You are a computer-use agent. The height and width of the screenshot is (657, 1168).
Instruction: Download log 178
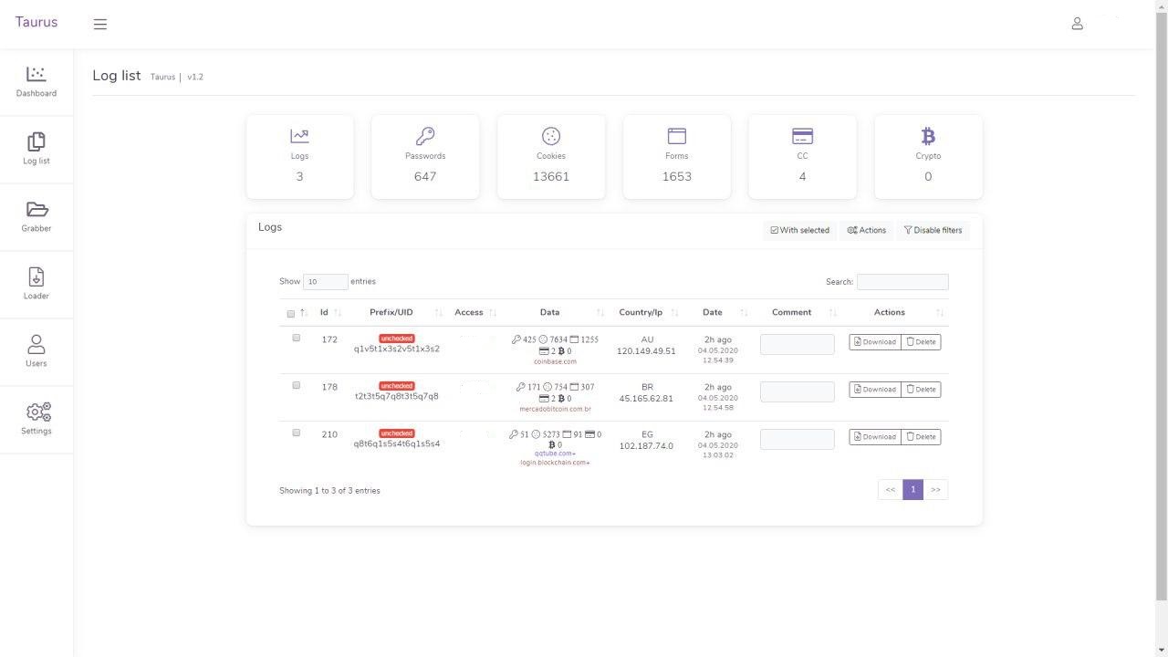coord(875,390)
